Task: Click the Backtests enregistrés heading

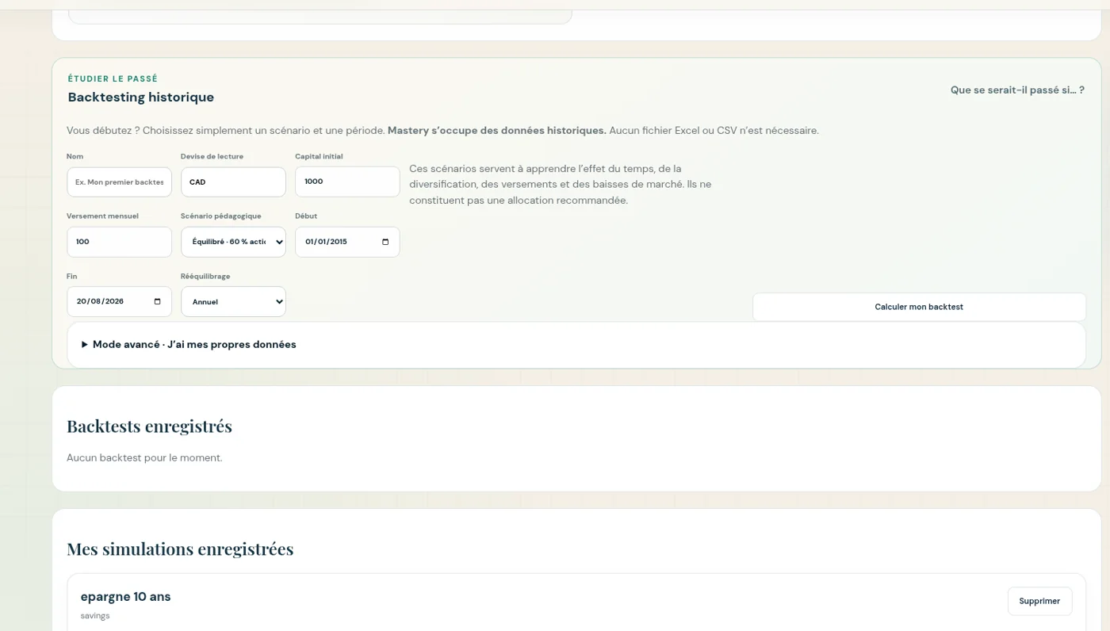Action: (149, 426)
